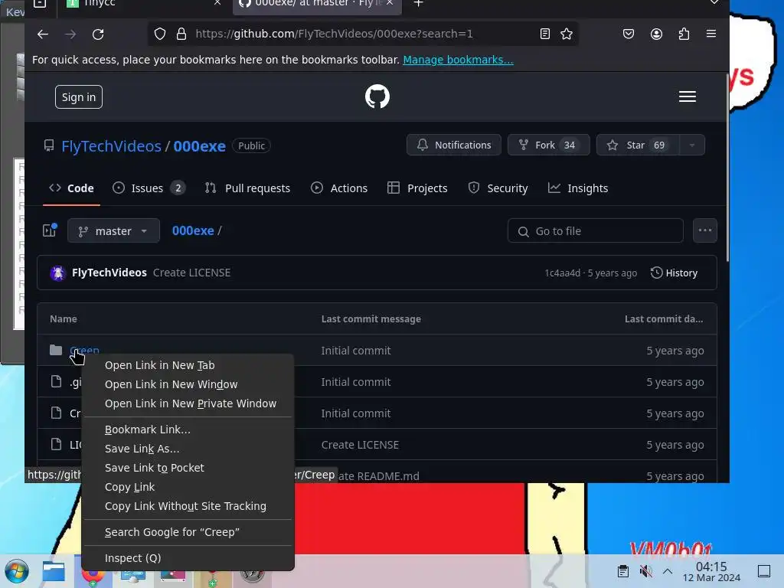Expand the file tree side panel
784x588 pixels.
(x=50, y=230)
